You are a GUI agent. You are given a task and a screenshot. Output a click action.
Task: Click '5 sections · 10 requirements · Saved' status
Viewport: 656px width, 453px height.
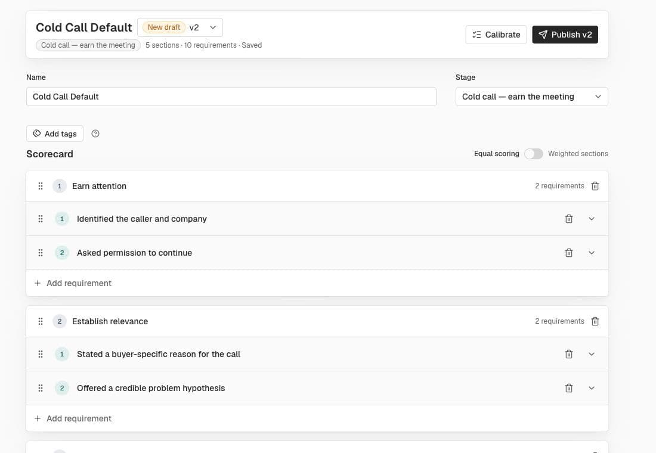(204, 45)
